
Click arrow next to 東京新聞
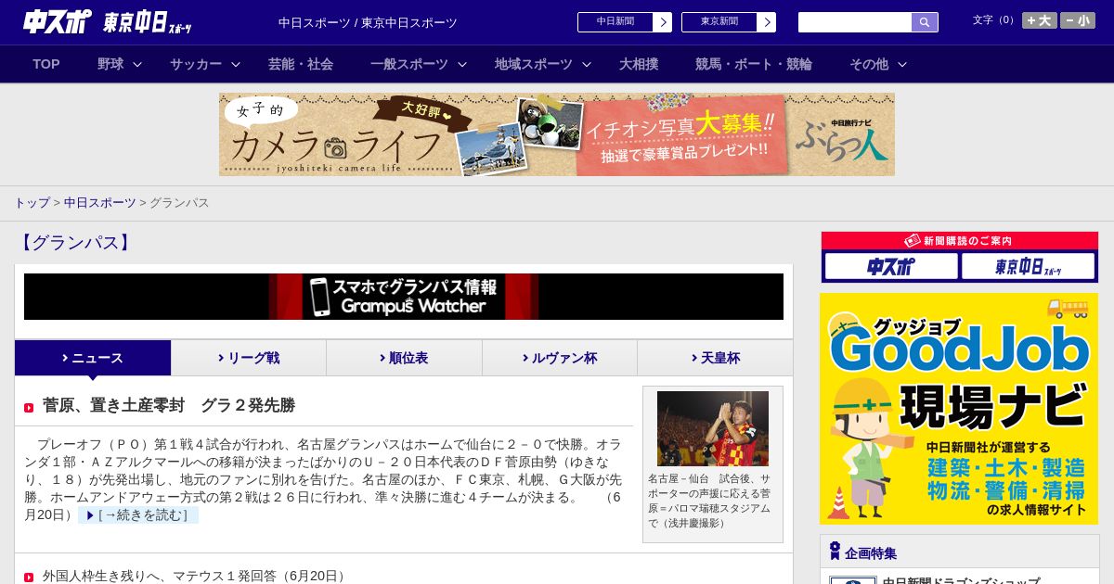[767, 22]
